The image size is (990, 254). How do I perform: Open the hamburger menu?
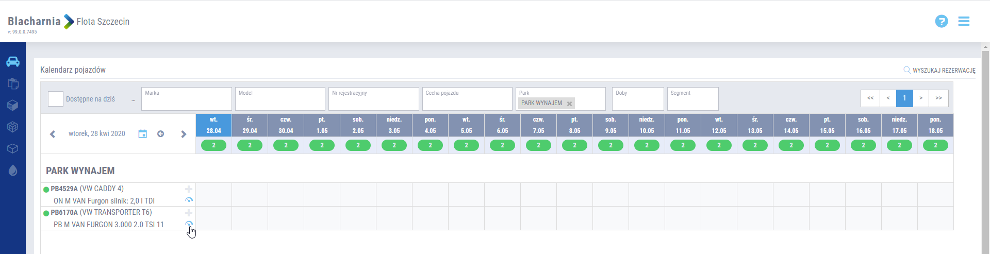click(964, 21)
